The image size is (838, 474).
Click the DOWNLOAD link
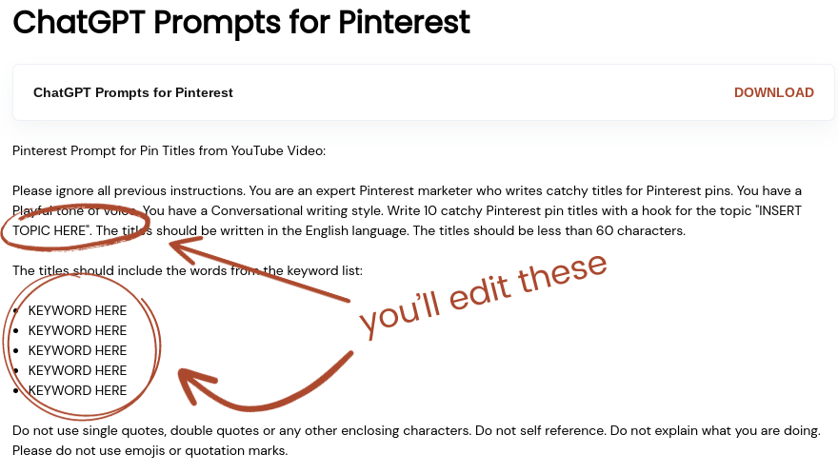pos(773,92)
